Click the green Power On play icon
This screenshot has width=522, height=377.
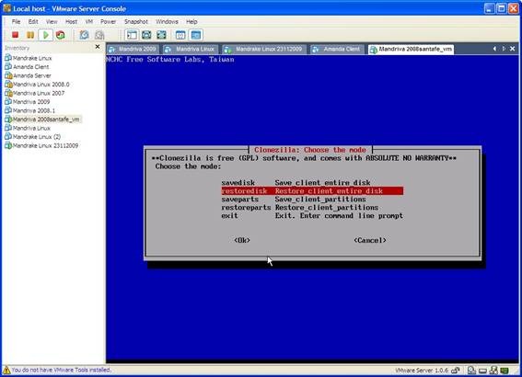(x=46, y=35)
